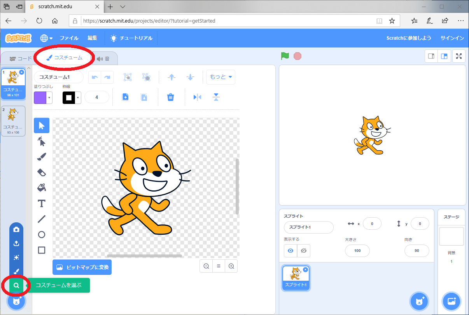Select the スプライト1 sprite thumbnail
The width and height of the screenshot is (469, 315).
coord(296,278)
